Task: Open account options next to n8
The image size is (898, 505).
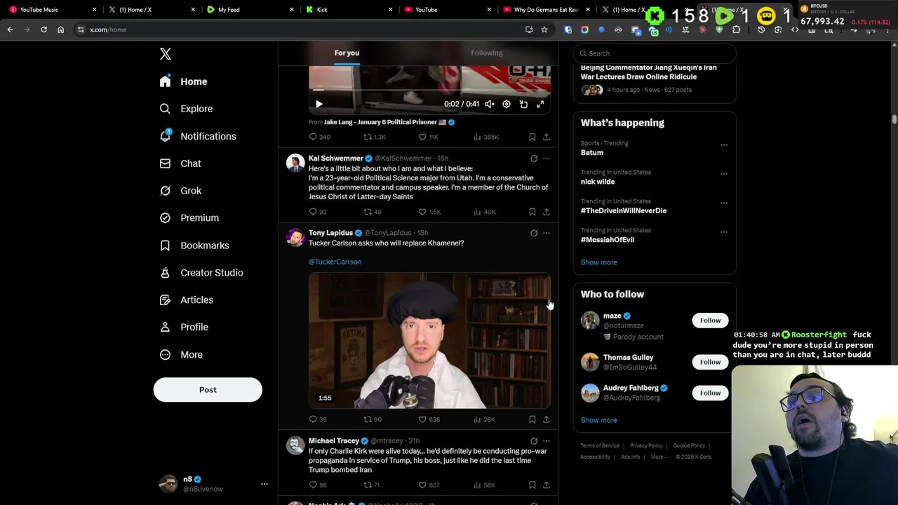Action: 264,484
